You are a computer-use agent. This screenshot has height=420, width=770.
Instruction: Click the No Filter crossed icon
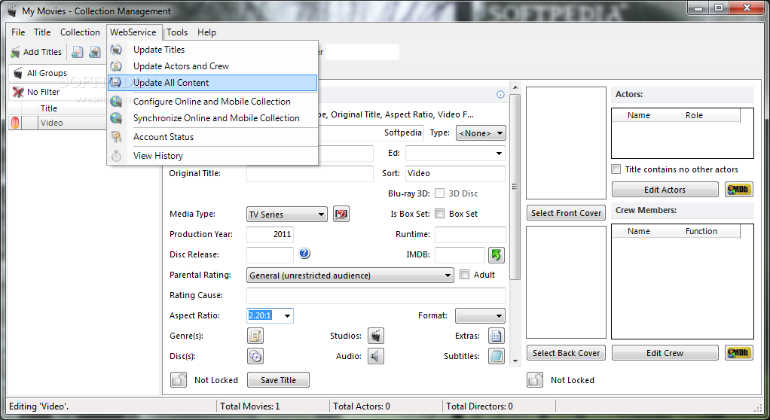(18, 92)
